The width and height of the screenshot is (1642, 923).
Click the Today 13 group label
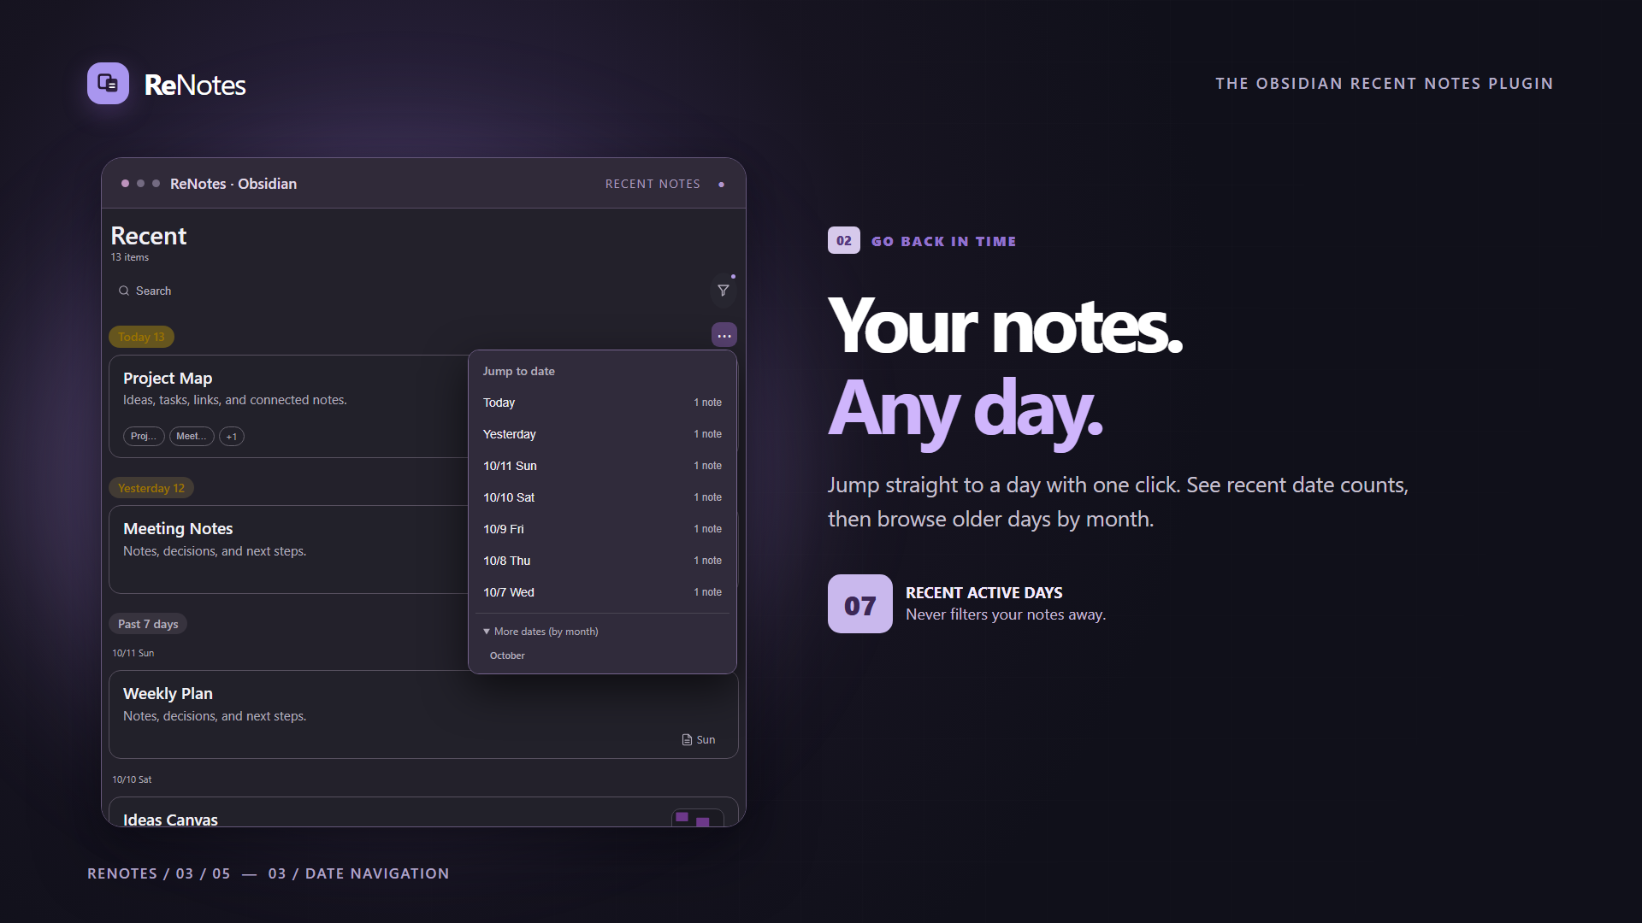(141, 337)
